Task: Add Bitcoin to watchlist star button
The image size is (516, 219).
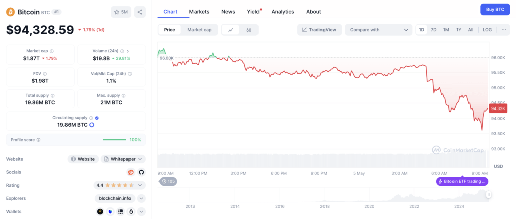Action: 121,12
